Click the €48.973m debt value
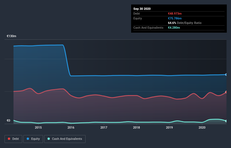The width and height of the screenshot is (231, 148). click(x=175, y=14)
